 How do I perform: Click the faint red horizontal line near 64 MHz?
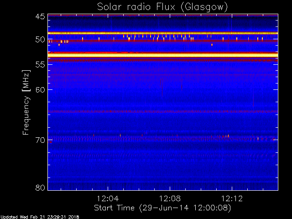click(163, 111)
